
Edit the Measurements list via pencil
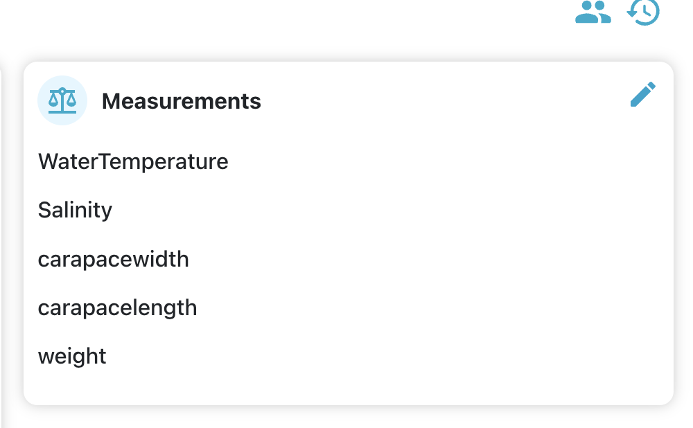pyautogui.click(x=642, y=95)
